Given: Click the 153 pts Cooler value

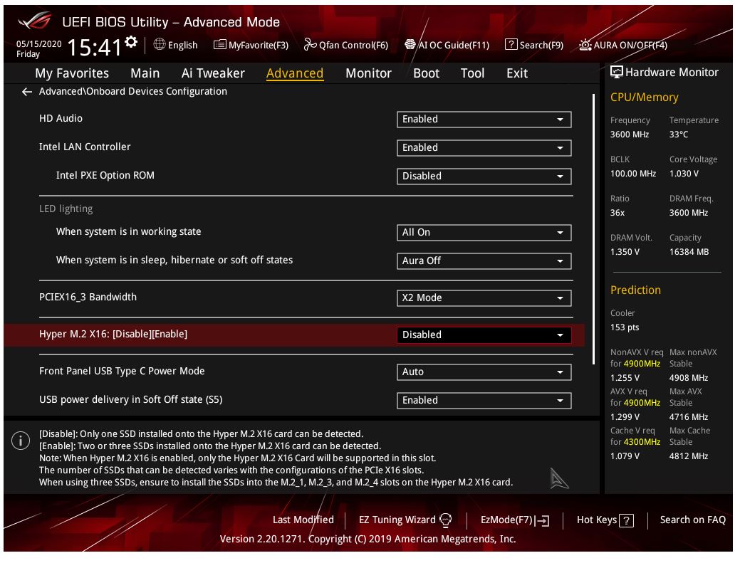Looking at the screenshot, I should 625,327.
